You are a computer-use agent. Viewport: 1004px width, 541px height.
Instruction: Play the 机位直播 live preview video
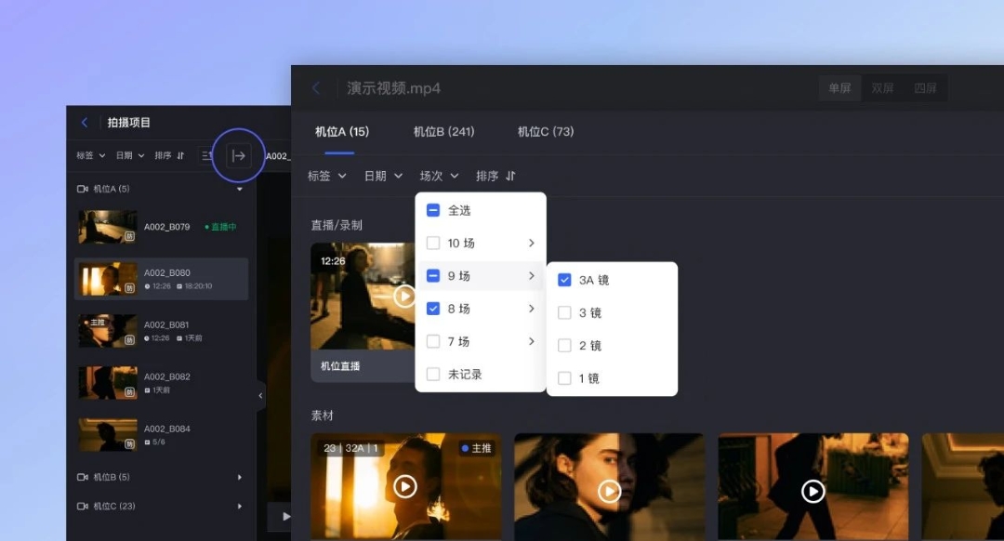pyautogui.click(x=404, y=296)
